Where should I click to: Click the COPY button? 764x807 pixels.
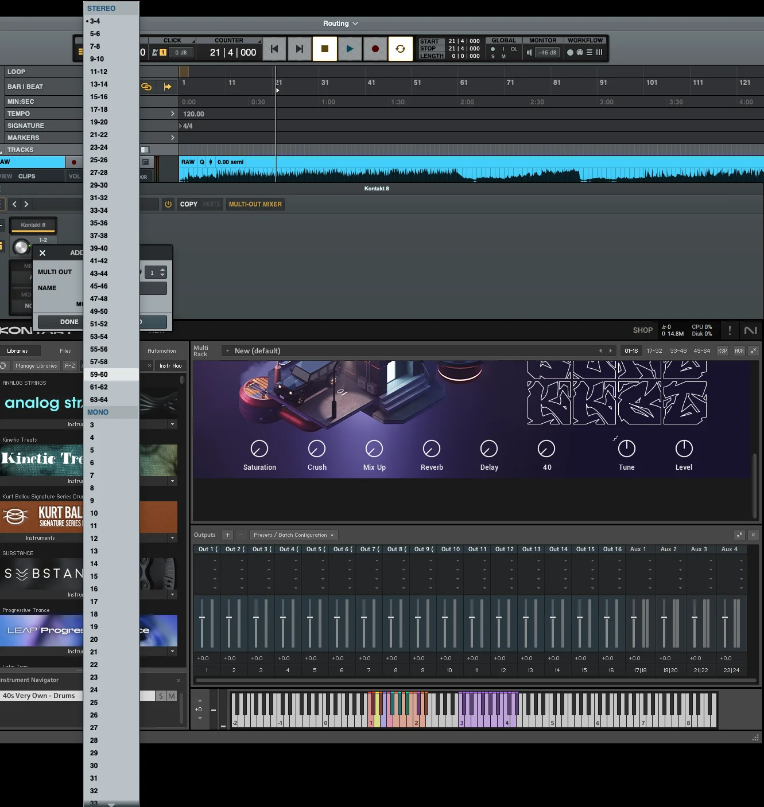188,204
